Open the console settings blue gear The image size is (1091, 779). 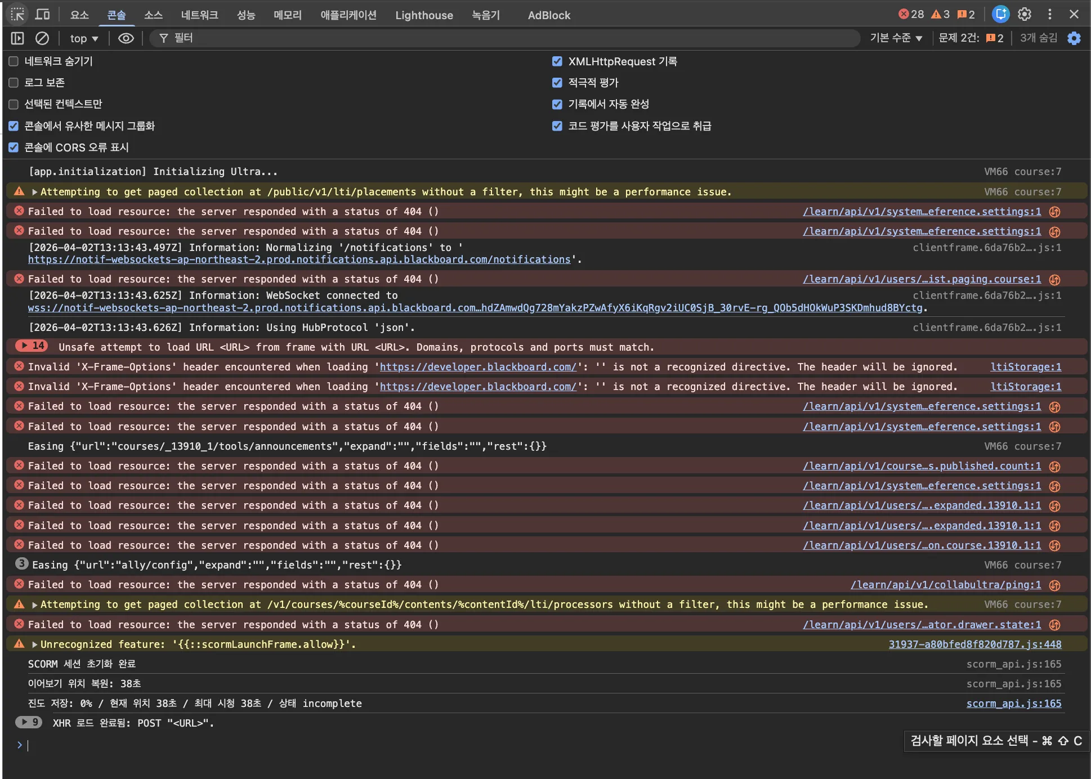[x=1074, y=38]
